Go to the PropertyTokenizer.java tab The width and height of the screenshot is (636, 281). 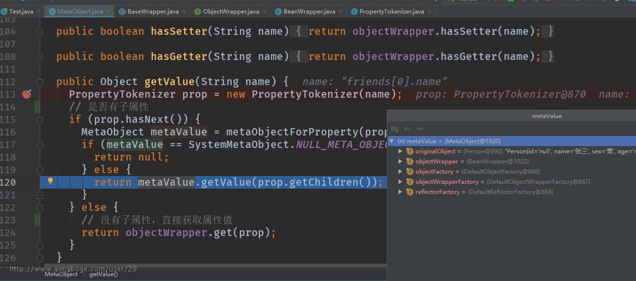coord(391,11)
